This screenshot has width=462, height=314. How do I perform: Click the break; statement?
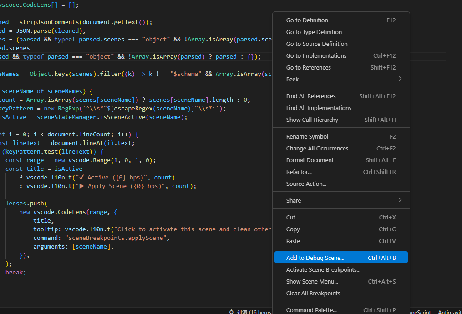click(15, 272)
